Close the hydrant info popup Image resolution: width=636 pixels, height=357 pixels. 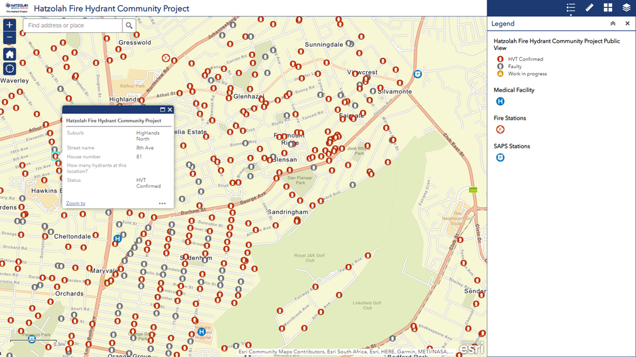point(170,109)
